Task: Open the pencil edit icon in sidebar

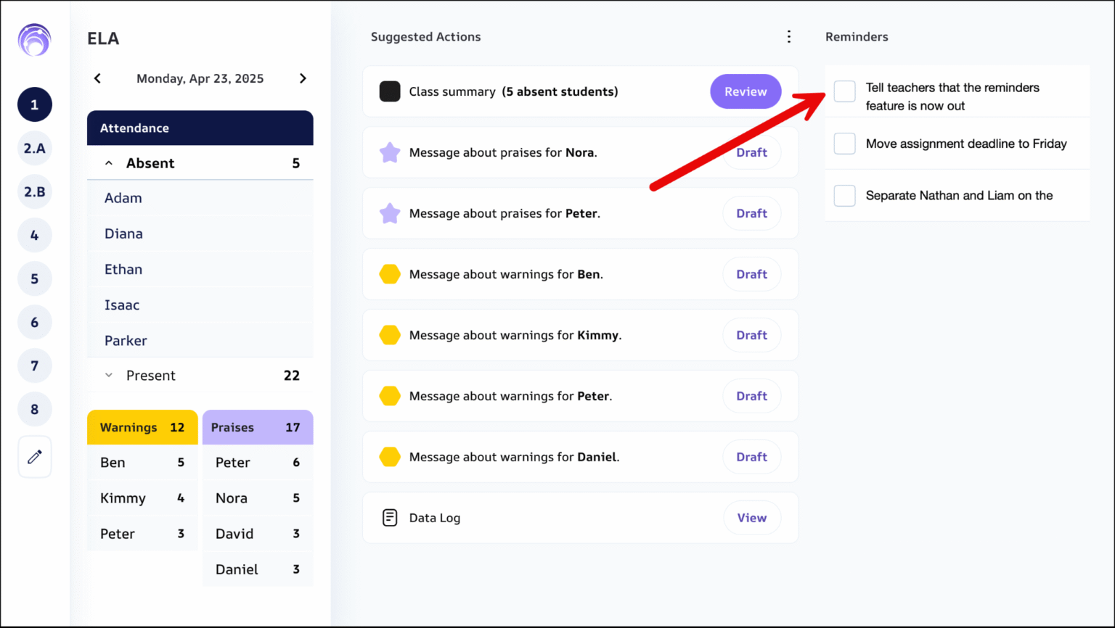Action: 35,457
